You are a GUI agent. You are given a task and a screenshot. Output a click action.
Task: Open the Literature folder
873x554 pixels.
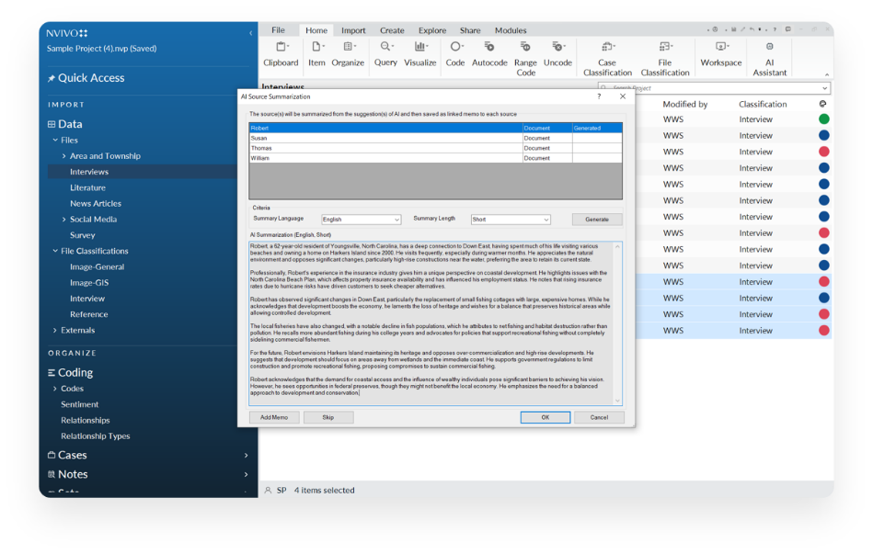[88, 188]
